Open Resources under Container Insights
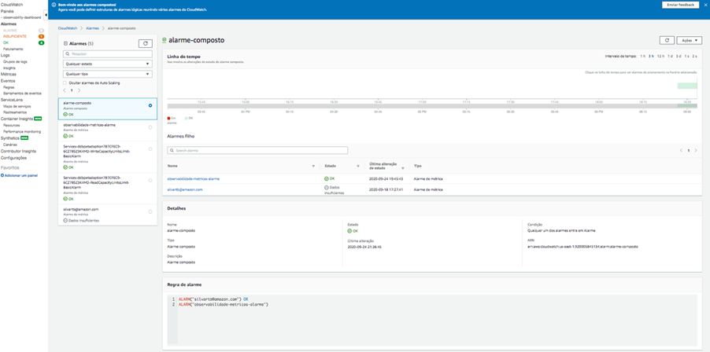Image resolution: width=710 pixels, height=352 pixels. (11, 125)
